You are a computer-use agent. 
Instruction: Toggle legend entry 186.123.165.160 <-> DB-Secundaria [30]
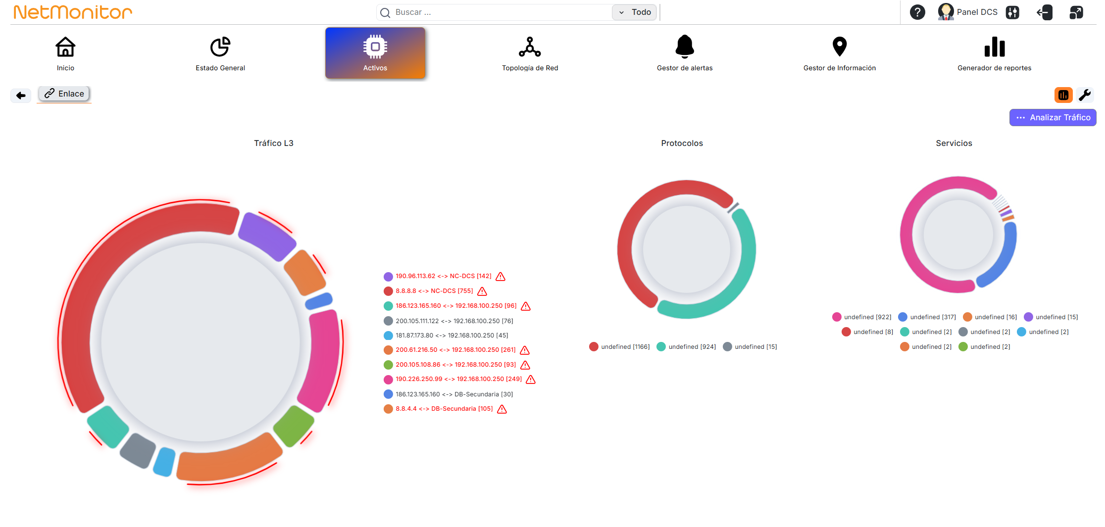[x=449, y=394]
